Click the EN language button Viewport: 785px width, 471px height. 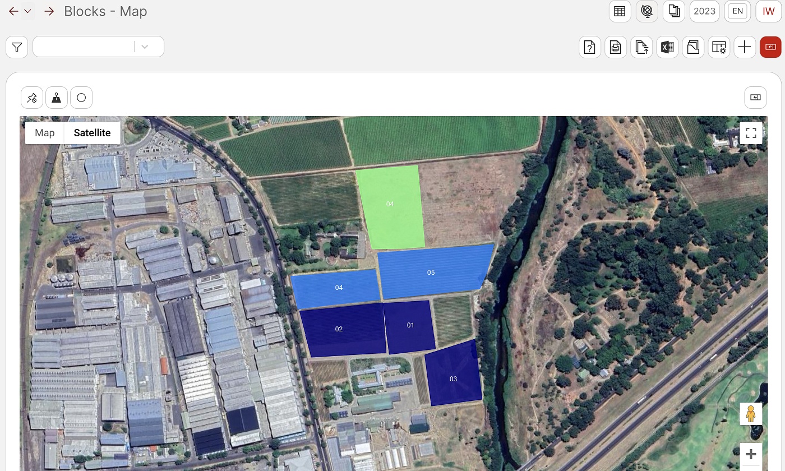(737, 11)
